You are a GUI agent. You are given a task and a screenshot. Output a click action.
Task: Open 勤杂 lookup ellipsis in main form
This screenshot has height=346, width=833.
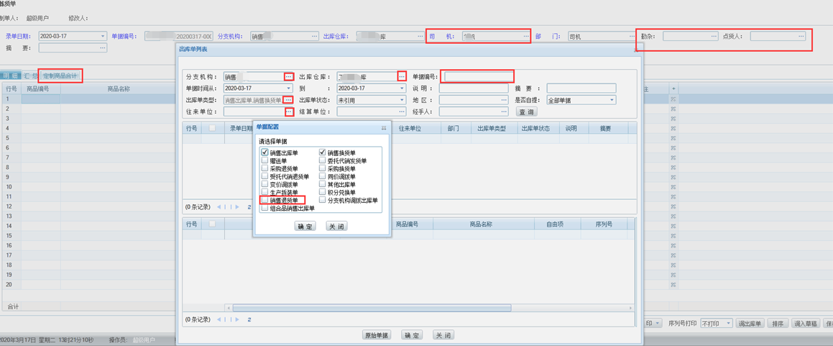(x=714, y=36)
